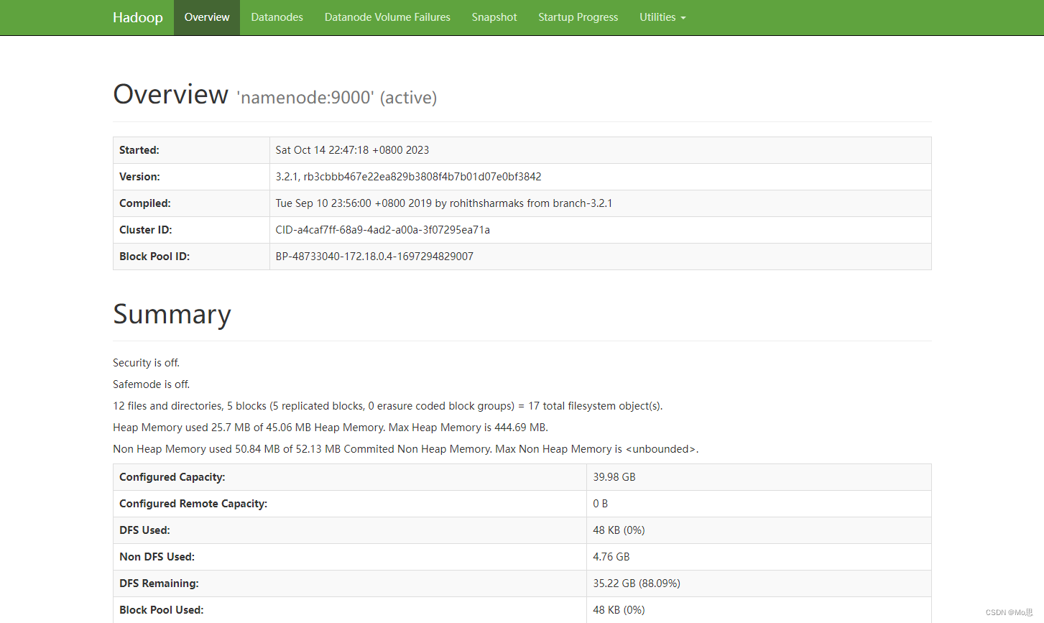Viewport: 1044px width, 623px height.
Task: Click 'Configured Remote Capacity:' label
Action: point(193,504)
